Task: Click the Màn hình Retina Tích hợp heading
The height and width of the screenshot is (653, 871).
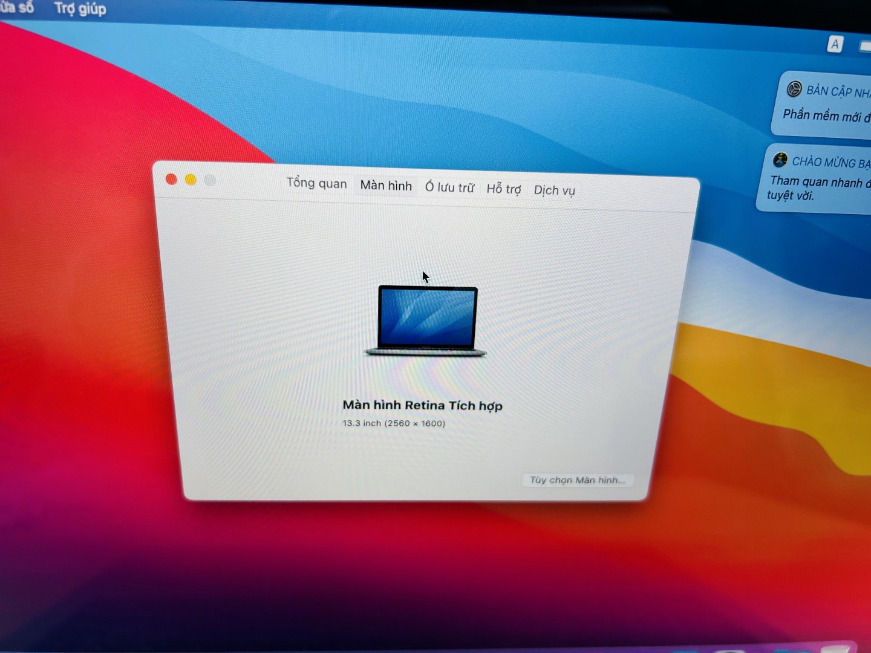Action: [422, 405]
